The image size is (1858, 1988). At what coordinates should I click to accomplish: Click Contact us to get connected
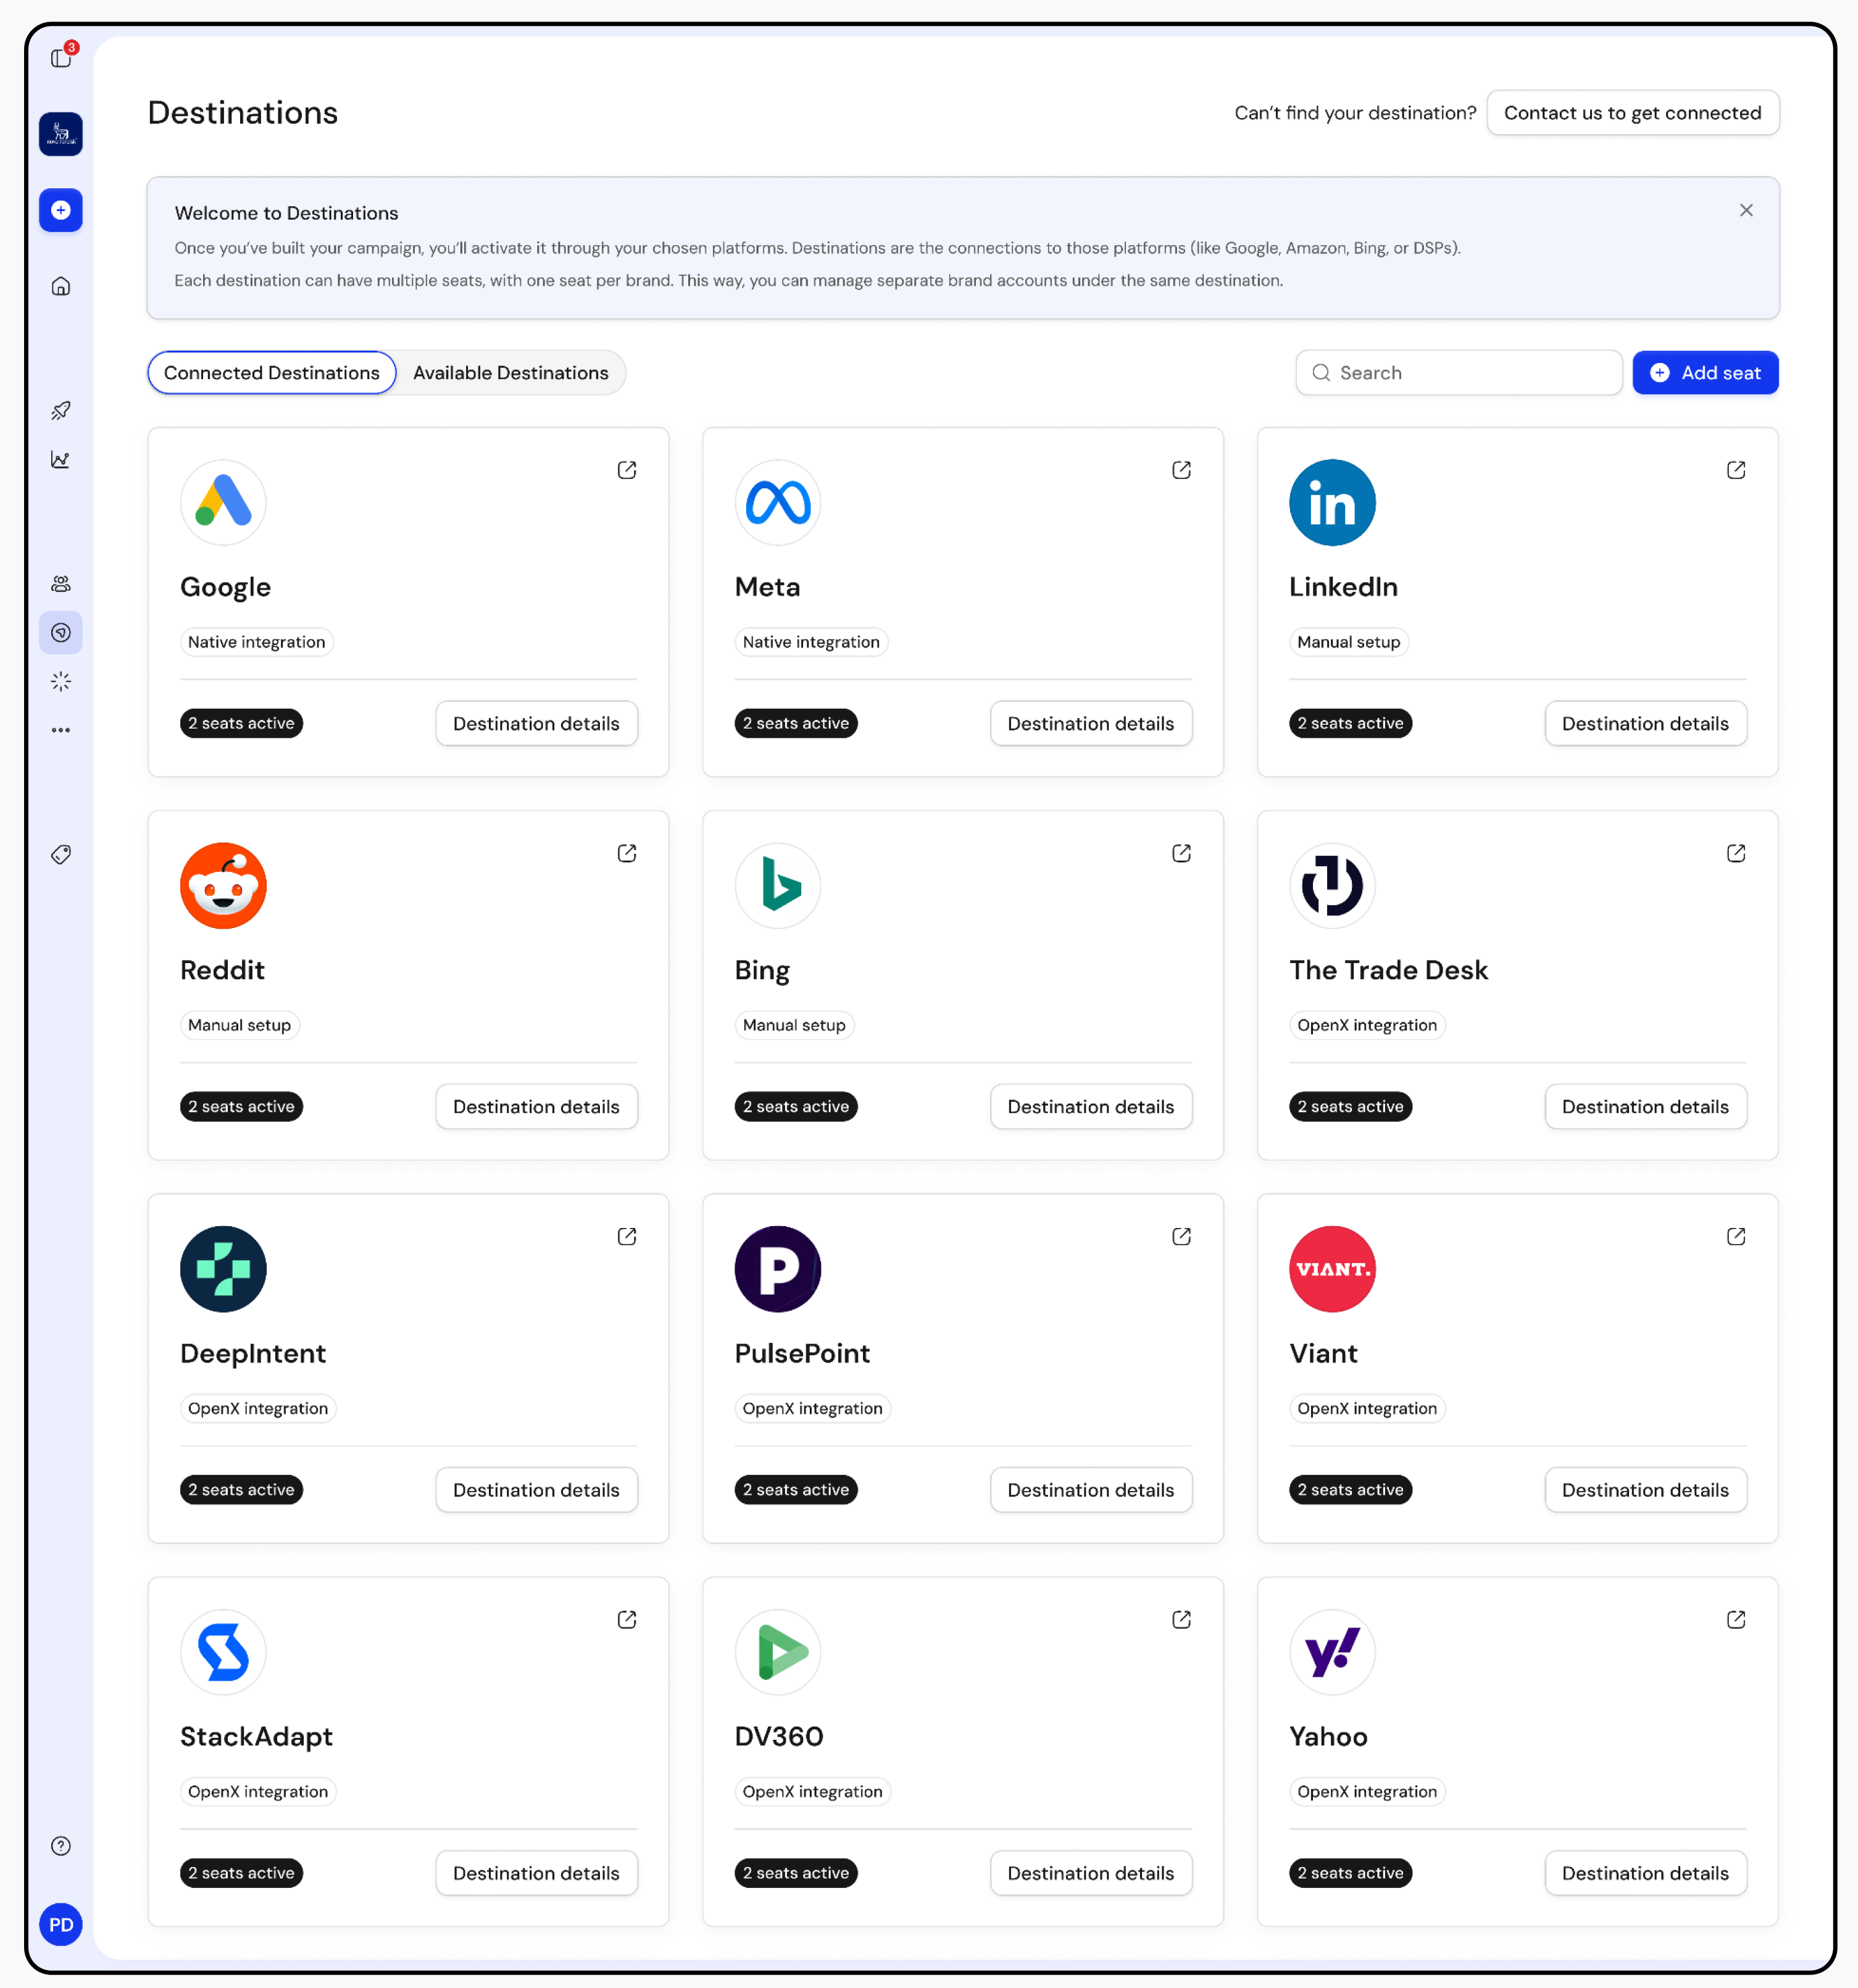click(x=1632, y=113)
